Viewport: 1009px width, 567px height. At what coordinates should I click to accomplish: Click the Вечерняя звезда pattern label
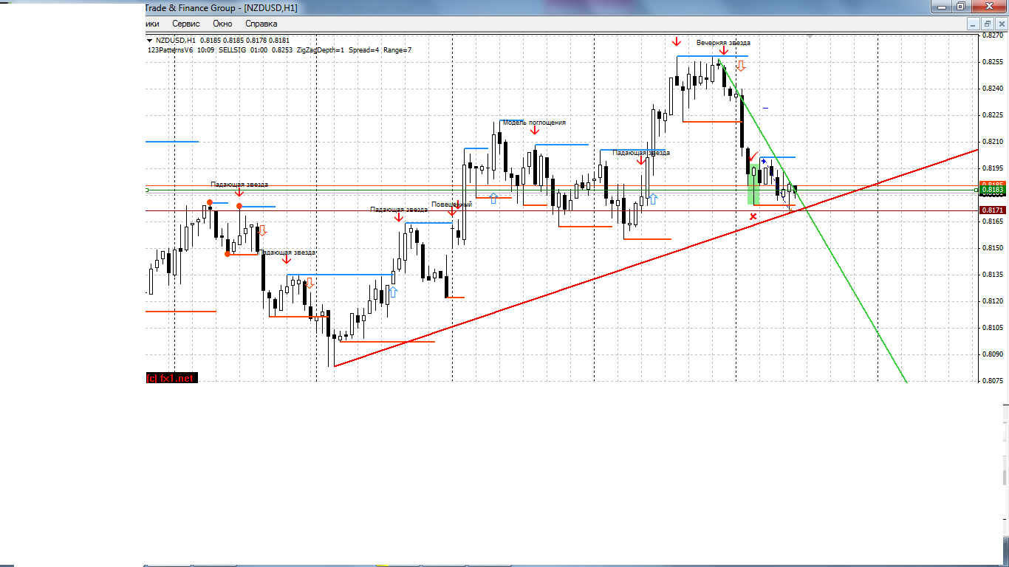coord(723,43)
